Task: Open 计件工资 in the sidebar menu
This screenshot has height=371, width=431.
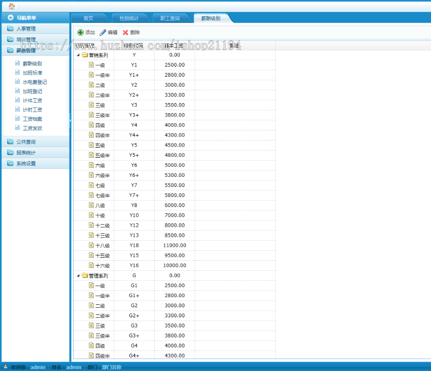Action: [33, 101]
